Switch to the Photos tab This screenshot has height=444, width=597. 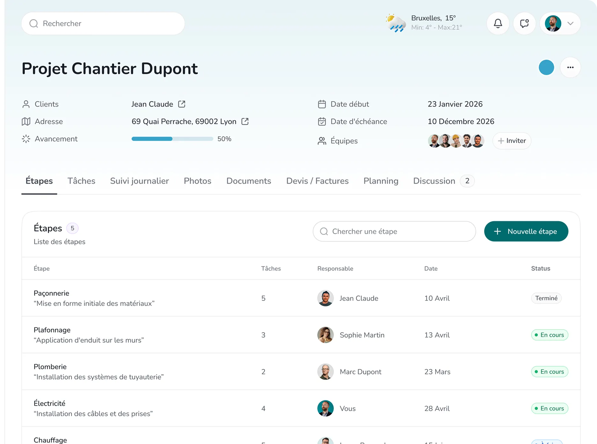197,181
